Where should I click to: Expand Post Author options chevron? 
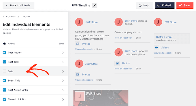[x=63, y=53]
